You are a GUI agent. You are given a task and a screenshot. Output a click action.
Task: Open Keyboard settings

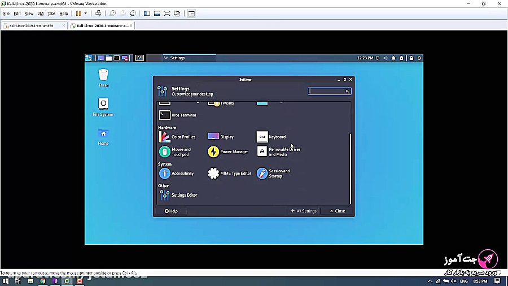tap(271, 137)
